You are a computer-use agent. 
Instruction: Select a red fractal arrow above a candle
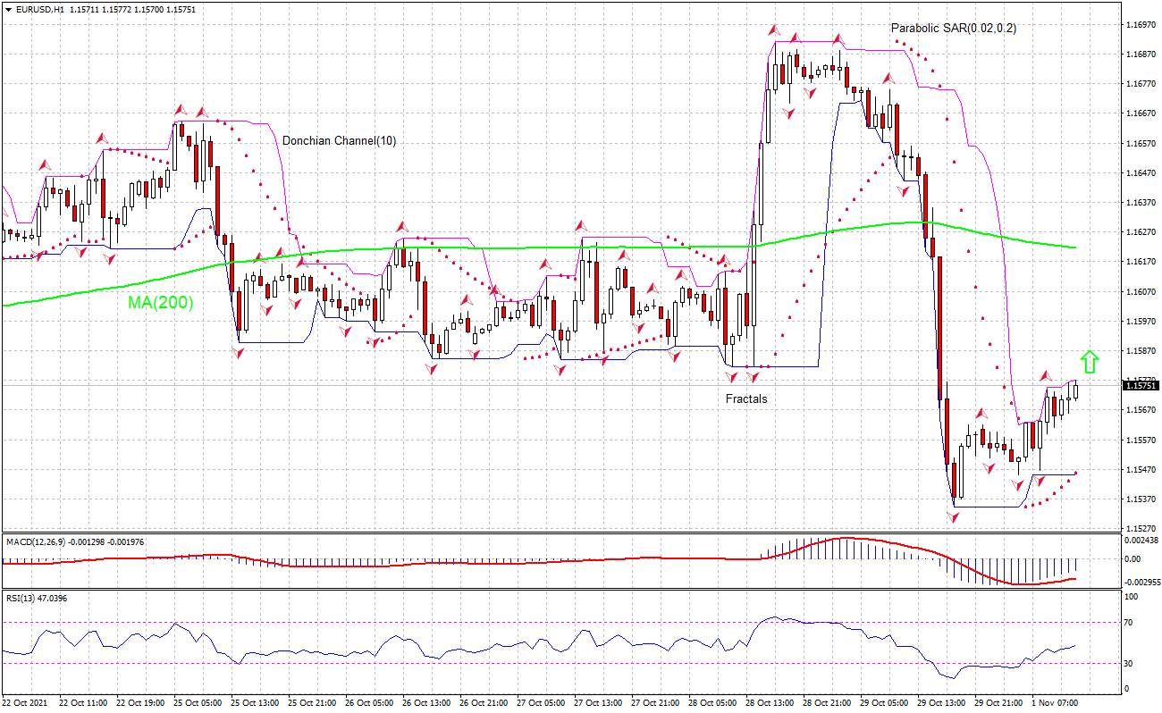772,30
